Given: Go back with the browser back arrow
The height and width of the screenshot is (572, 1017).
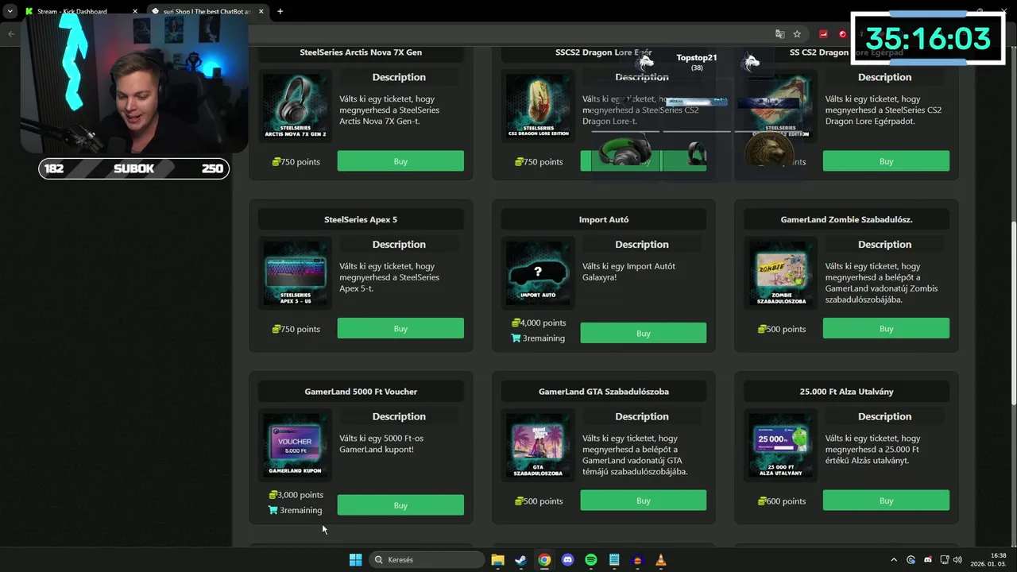Looking at the screenshot, I should coord(11,34).
